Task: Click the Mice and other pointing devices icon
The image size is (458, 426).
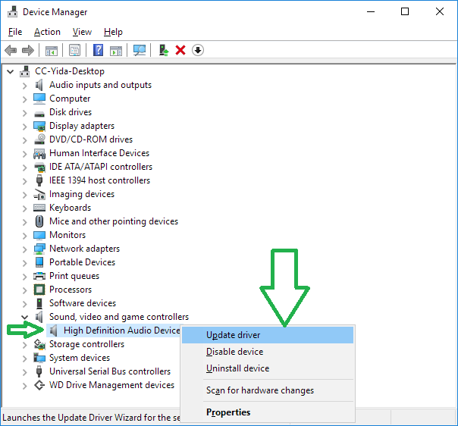Action: (x=39, y=221)
